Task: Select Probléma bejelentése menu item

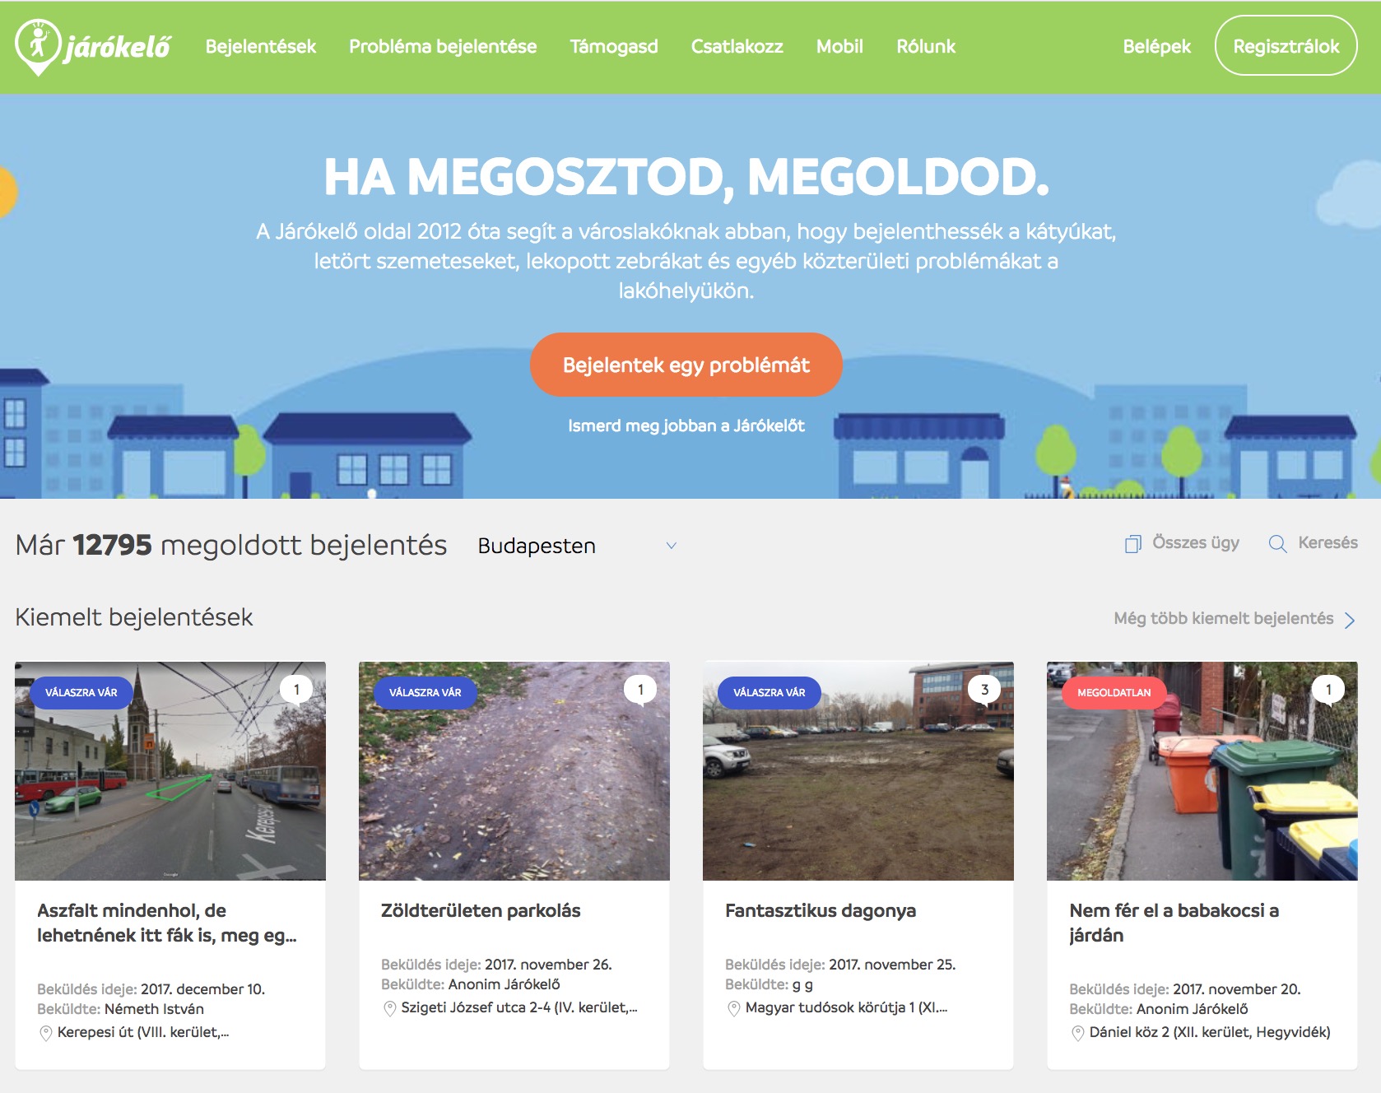Action: (443, 47)
